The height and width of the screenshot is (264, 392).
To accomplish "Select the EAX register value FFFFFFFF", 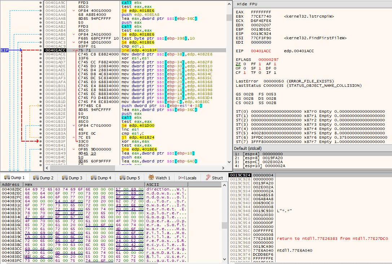I will pos(261,12).
